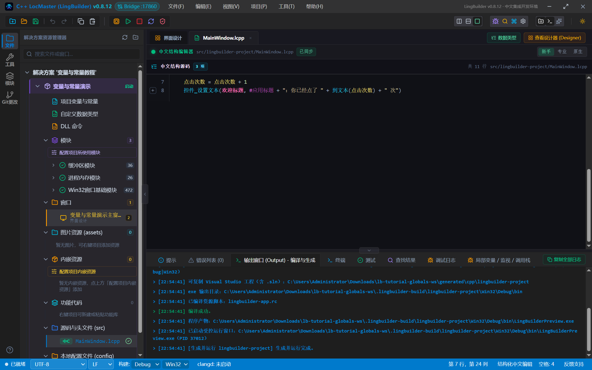Click the purple debug bug icon

(x=496, y=21)
